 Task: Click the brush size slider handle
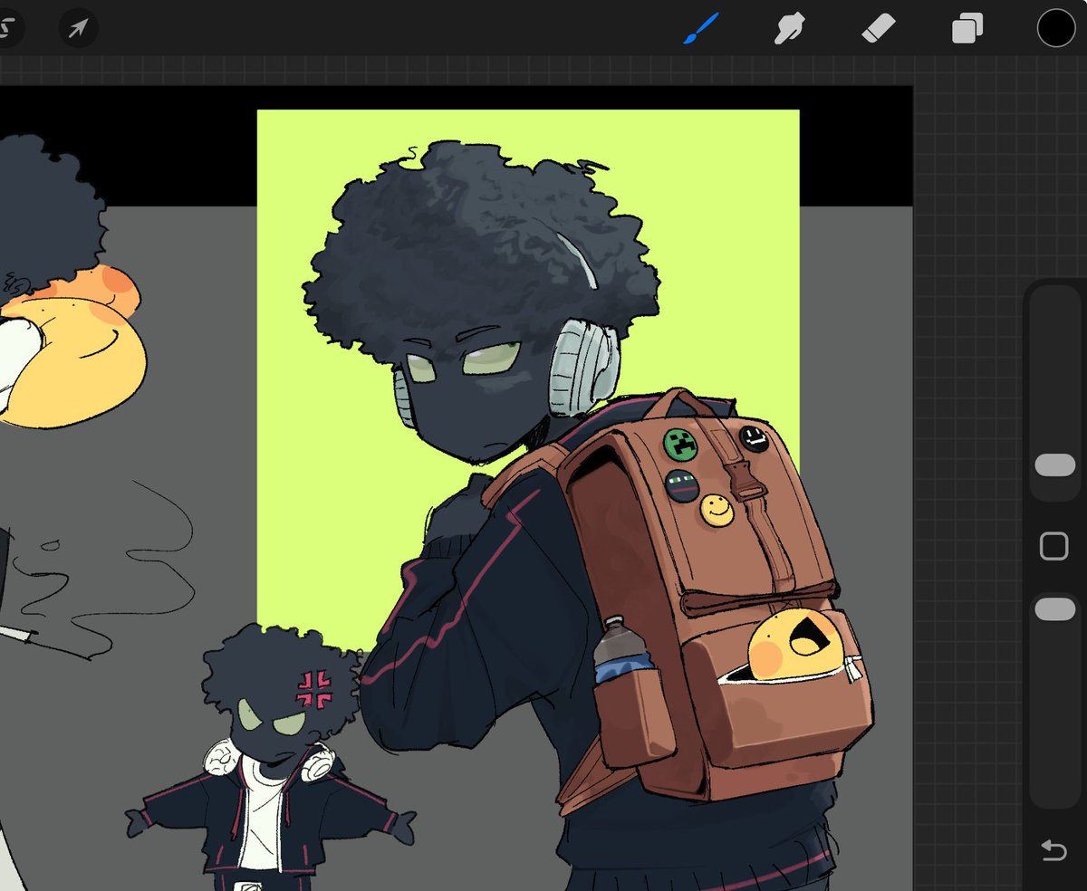(1054, 465)
